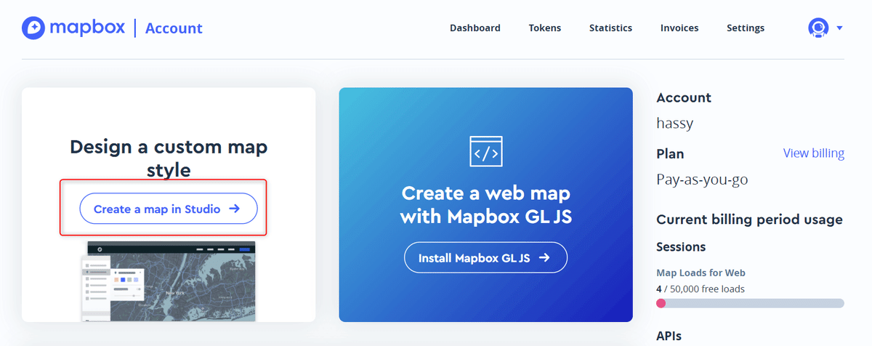
Task: Click the Current billing period usage heading
Action: [x=749, y=220]
